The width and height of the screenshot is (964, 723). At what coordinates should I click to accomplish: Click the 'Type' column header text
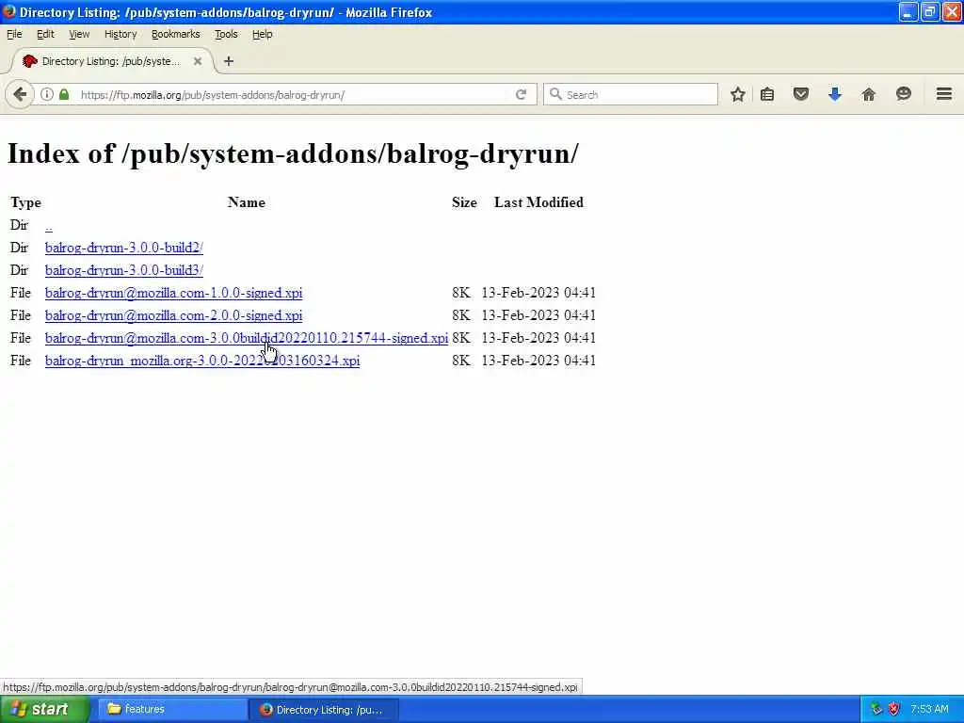[25, 202]
